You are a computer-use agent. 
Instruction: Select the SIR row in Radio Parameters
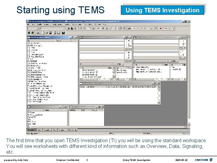pos(29,119)
